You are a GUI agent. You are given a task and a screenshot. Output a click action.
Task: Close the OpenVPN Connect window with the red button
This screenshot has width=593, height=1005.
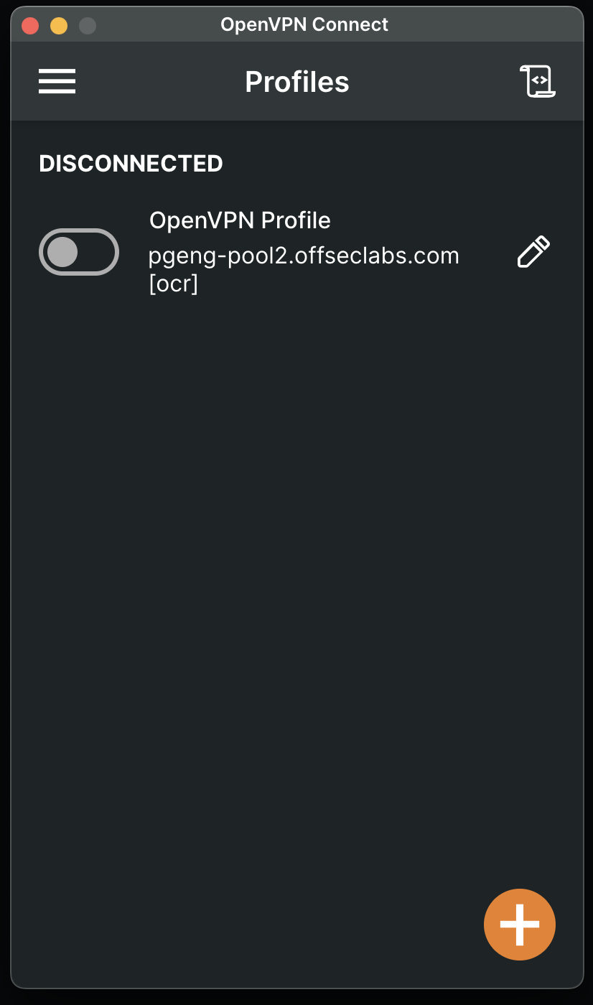tap(30, 26)
